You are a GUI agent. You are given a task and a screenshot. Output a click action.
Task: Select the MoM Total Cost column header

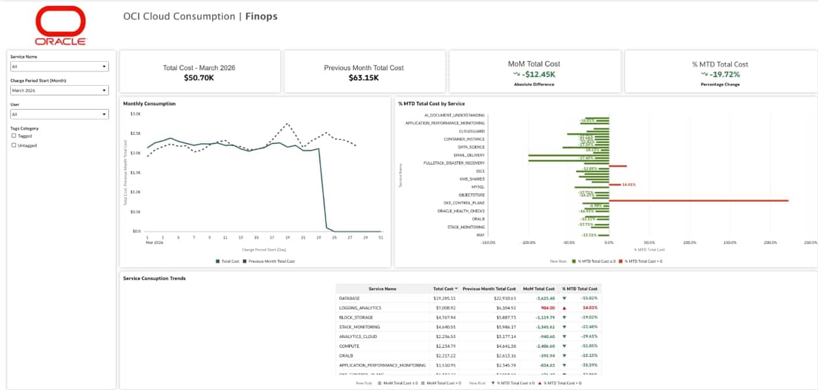coord(539,289)
